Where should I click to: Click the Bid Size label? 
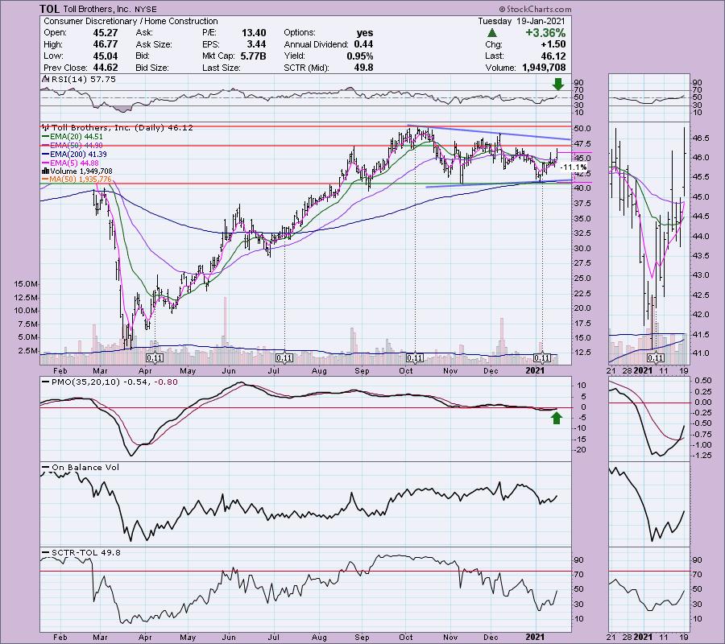pos(152,68)
